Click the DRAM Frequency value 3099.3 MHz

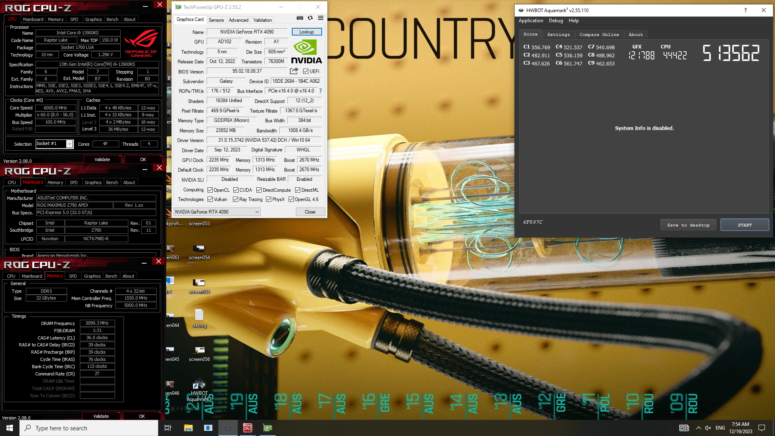pyautogui.click(x=97, y=323)
